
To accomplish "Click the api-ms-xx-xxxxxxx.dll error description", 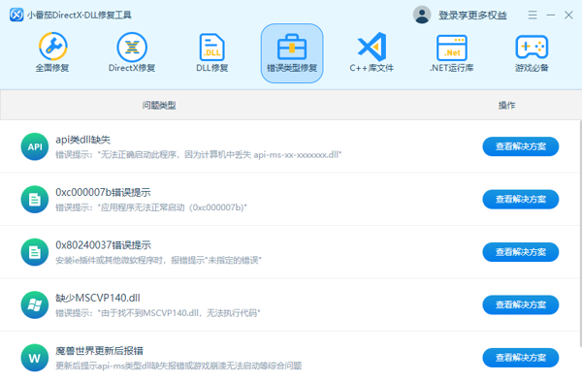I will coord(199,155).
